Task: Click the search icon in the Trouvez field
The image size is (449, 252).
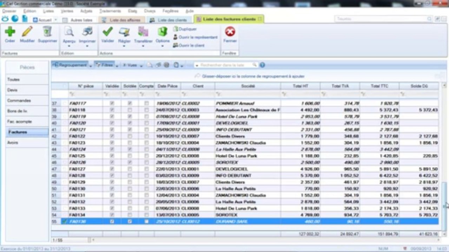Action: (x=429, y=19)
